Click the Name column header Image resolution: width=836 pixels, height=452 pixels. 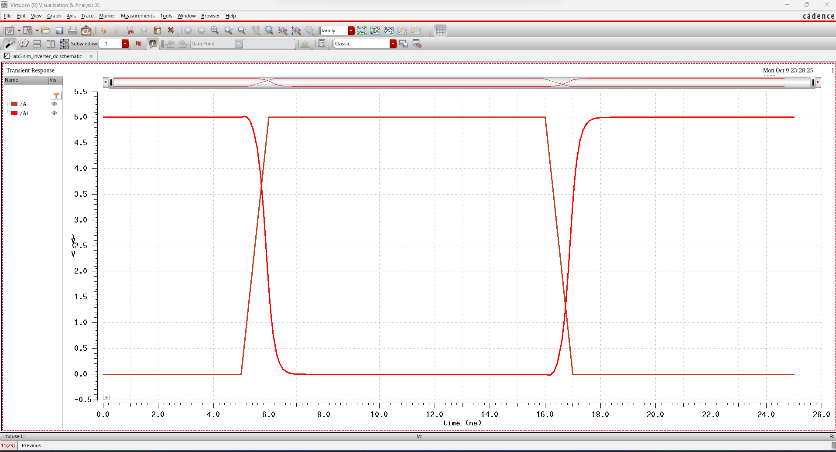[26, 80]
